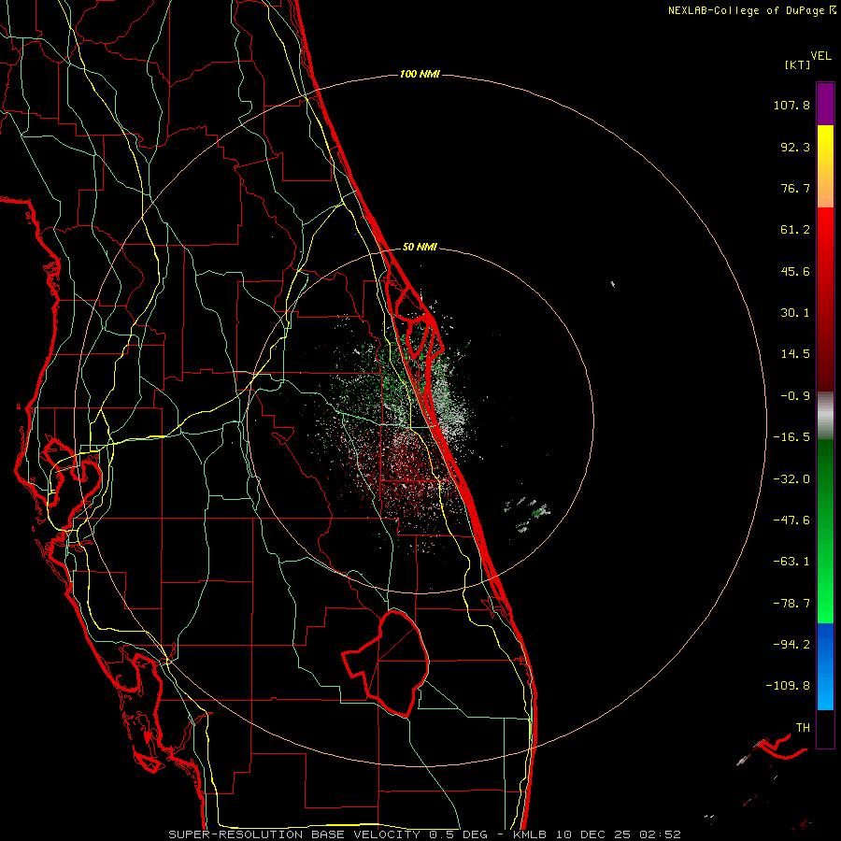Viewport: 841px width, 841px height.
Task: Click the -47.6 velocity scale value
Action: click(x=791, y=520)
